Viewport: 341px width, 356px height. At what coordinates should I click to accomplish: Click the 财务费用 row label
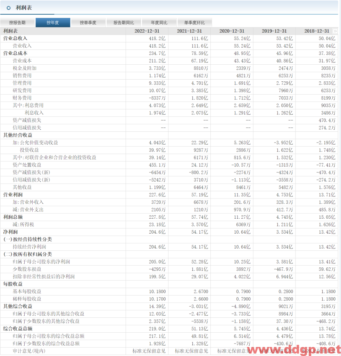[22, 98]
